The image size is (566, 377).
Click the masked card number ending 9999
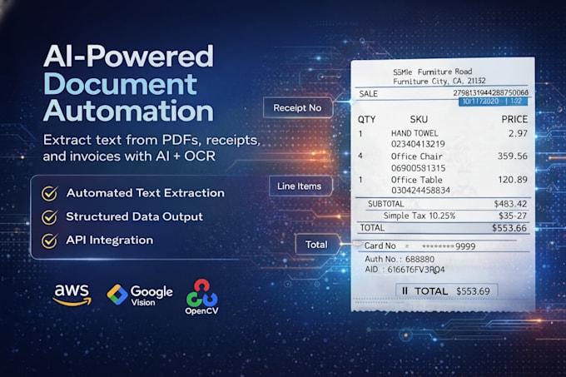pyautogui.click(x=449, y=246)
